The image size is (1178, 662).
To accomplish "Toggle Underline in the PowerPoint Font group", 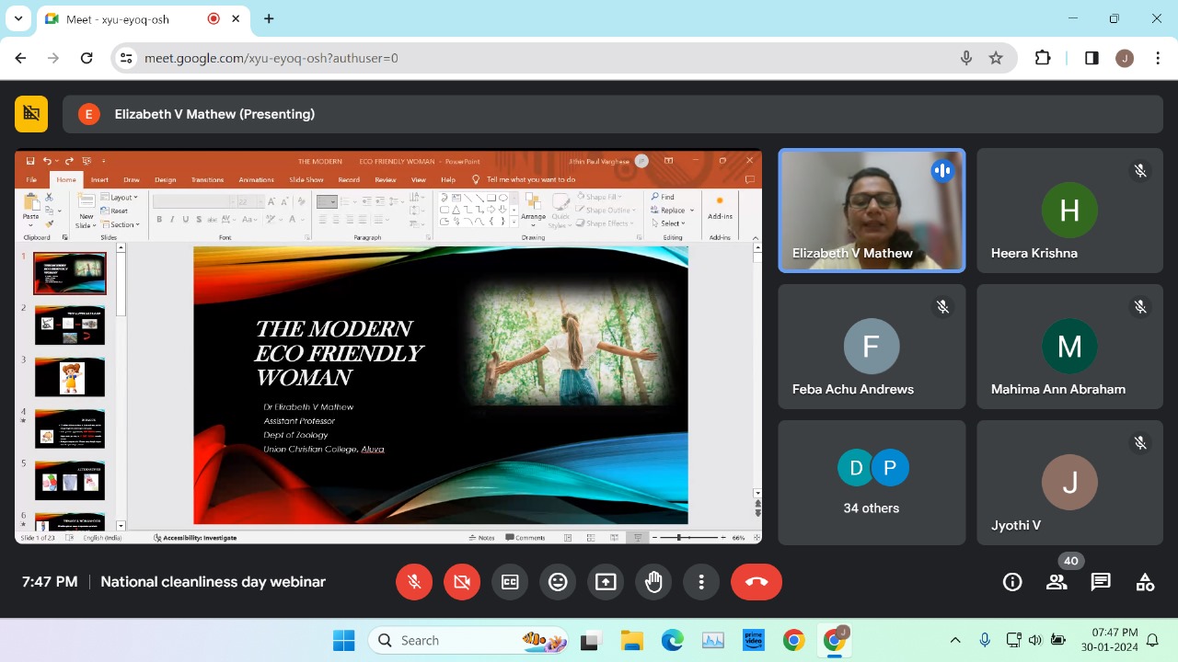I will [x=185, y=220].
